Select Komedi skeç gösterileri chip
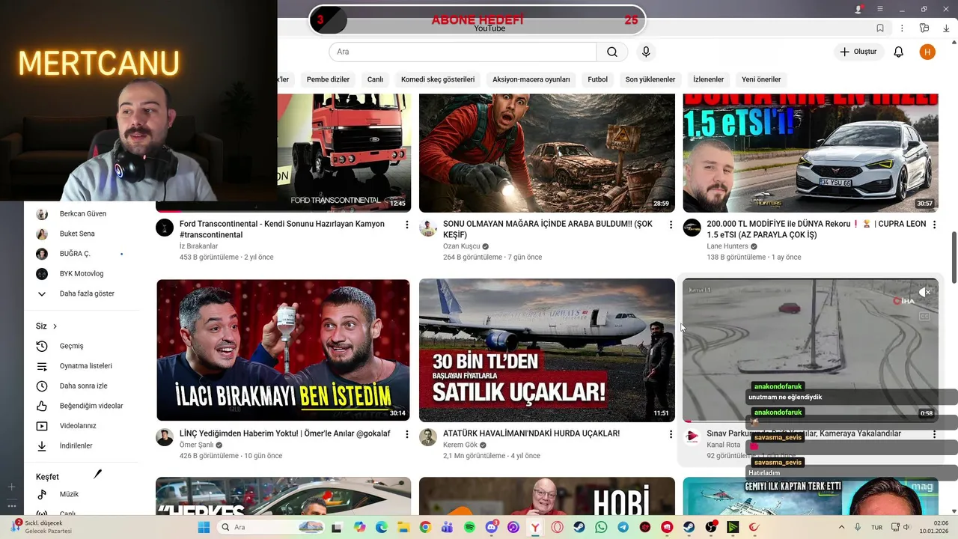The width and height of the screenshot is (958, 539). [x=438, y=79]
